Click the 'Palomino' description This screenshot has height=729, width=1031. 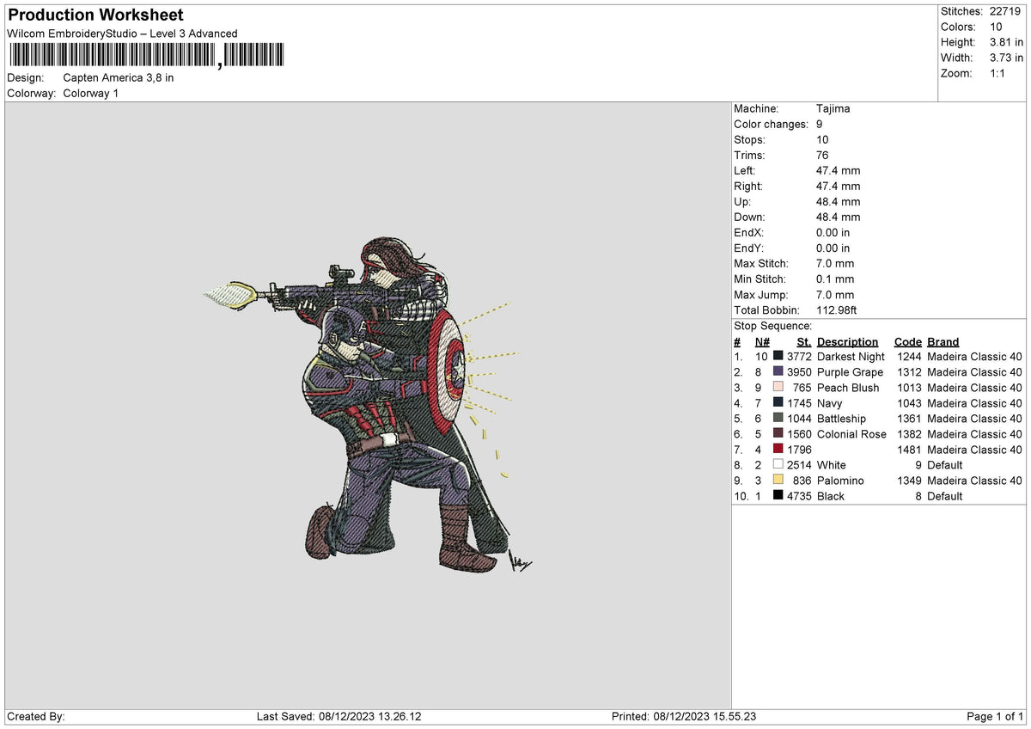tap(840, 480)
